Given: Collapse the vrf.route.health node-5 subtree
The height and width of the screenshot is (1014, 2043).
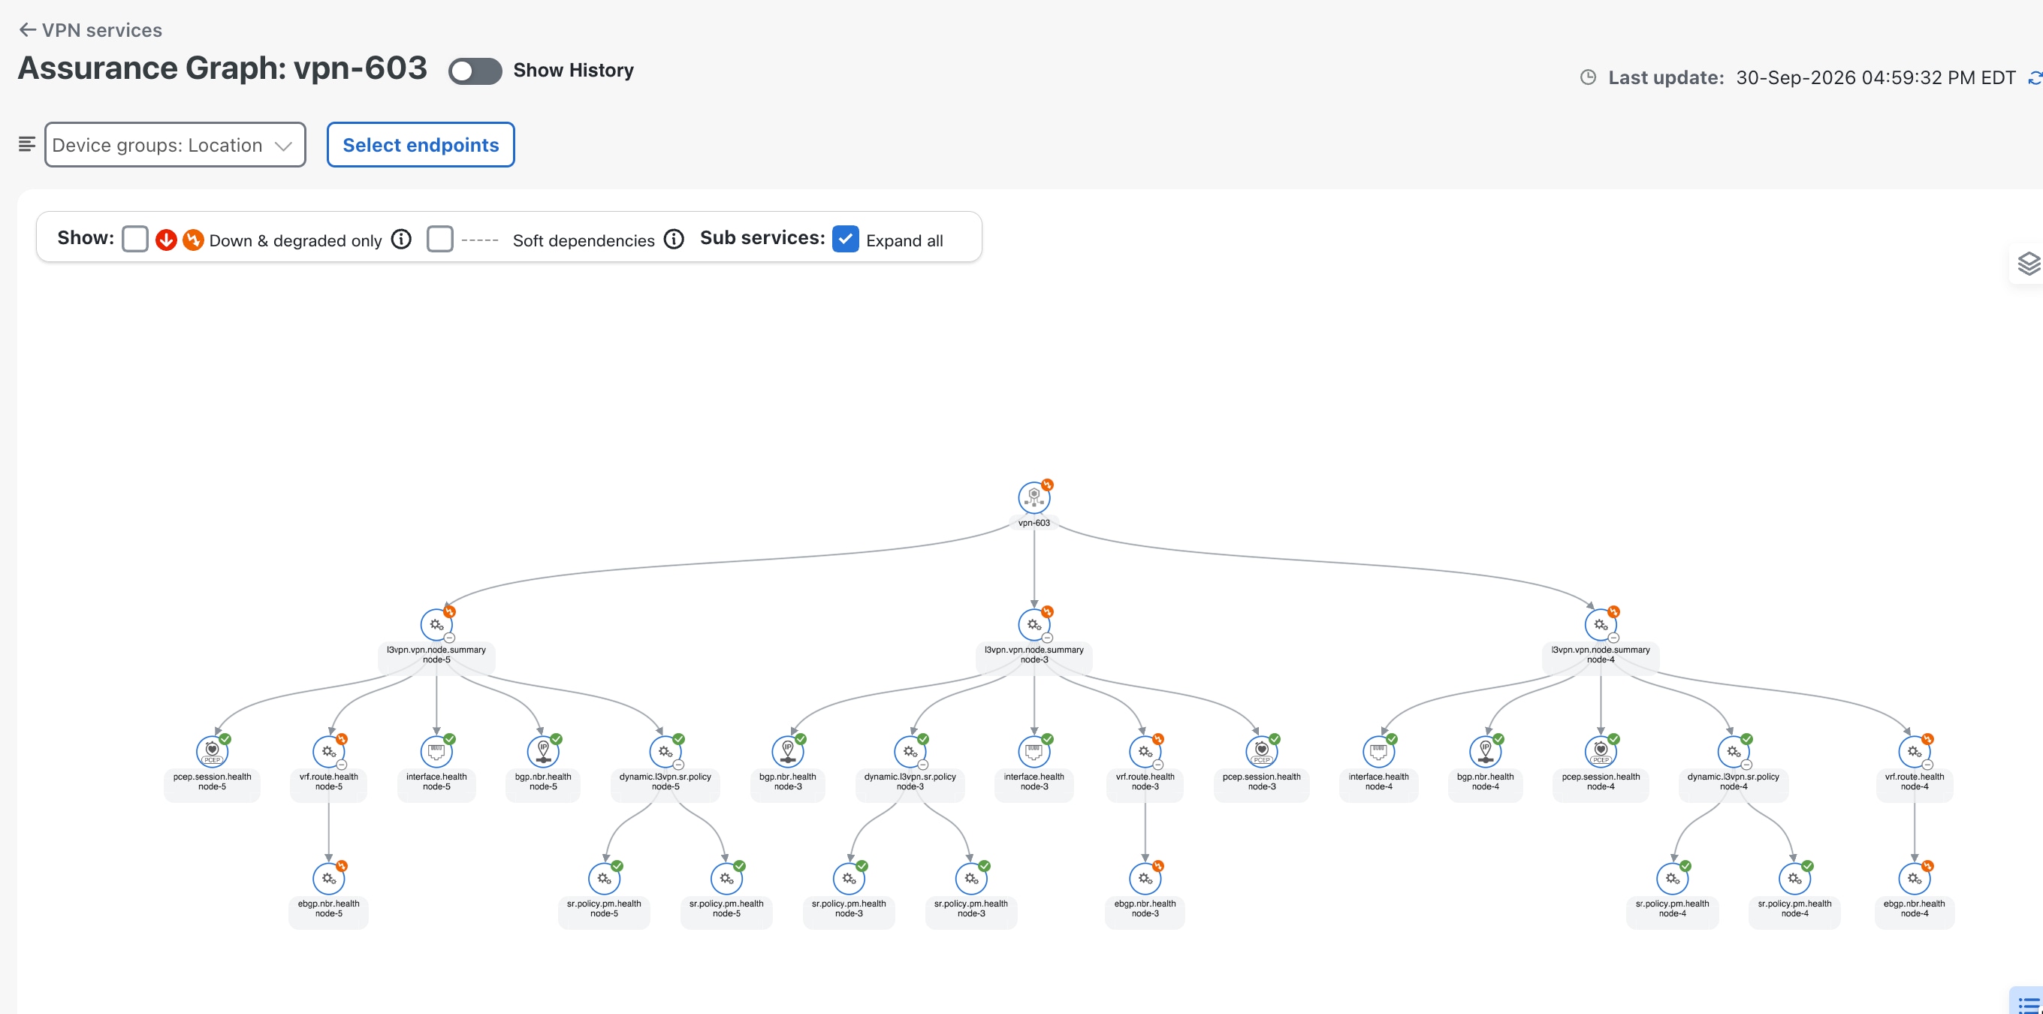Looking at the screenshot, I should (341, 765).
